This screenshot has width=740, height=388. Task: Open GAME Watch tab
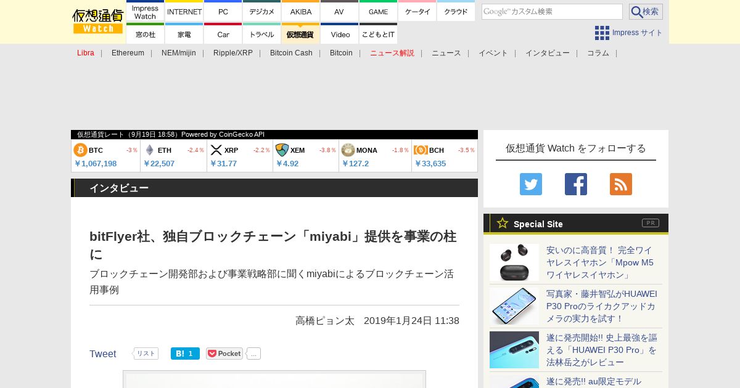pyautogui.click(x=378, y=12)
